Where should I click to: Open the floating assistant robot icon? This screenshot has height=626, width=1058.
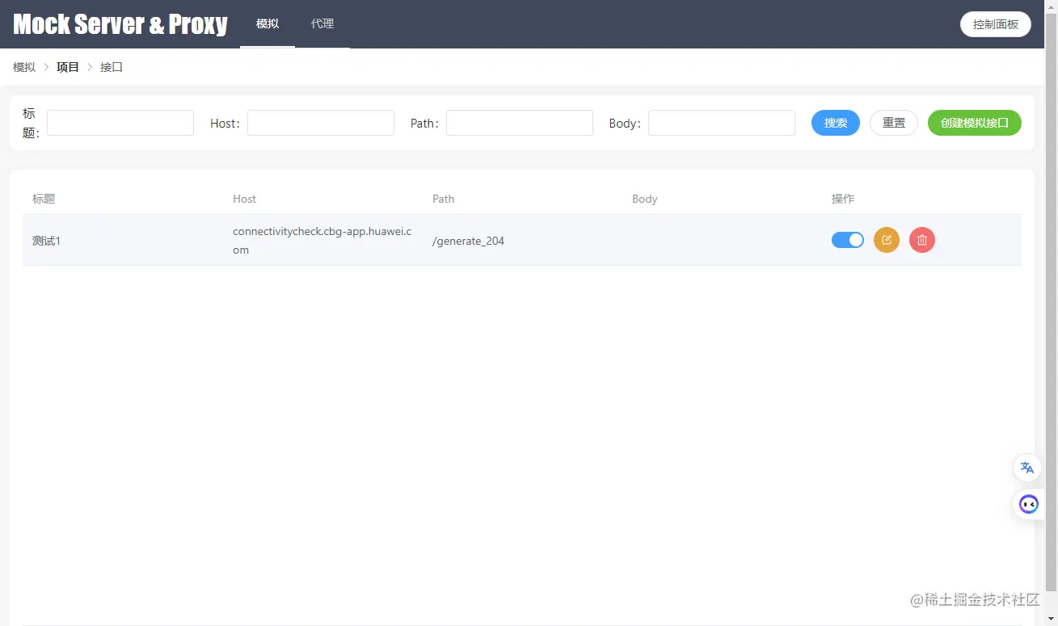[x=1029, y=505]
